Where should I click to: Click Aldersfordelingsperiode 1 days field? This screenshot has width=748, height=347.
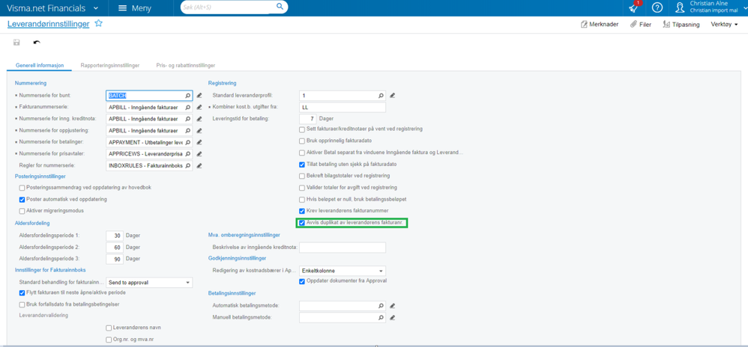pos(115,235)
